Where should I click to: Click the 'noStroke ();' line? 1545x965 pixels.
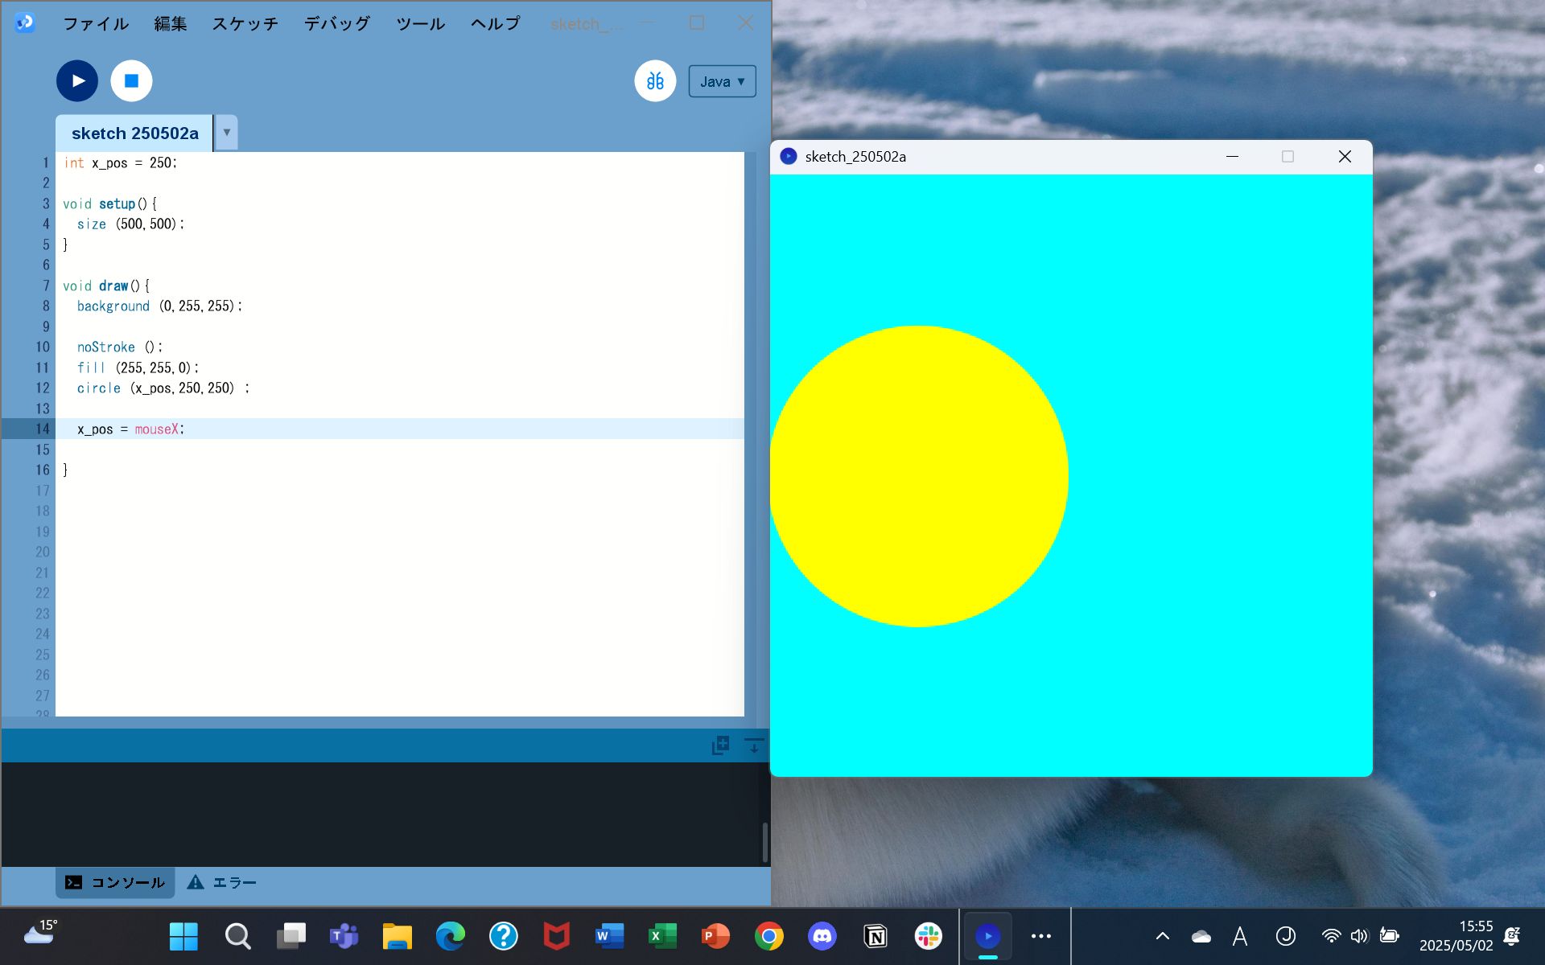pos(120,347)
